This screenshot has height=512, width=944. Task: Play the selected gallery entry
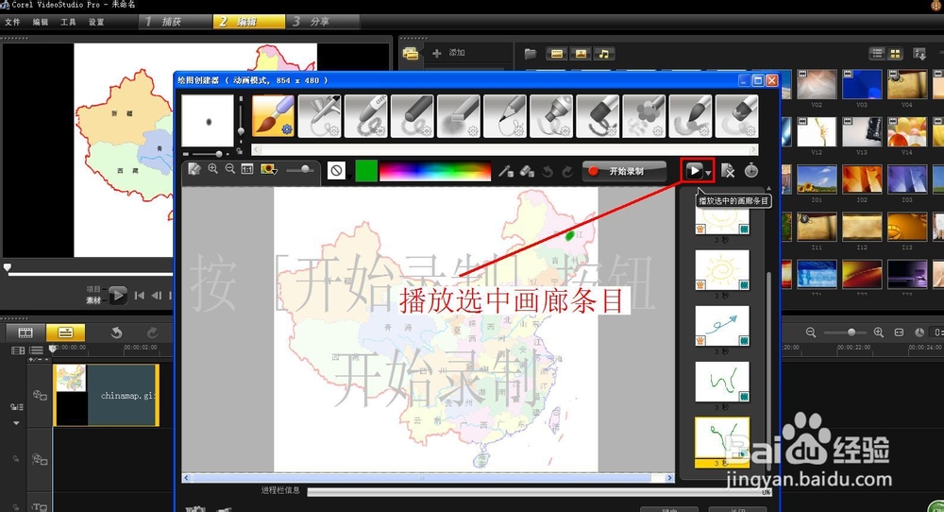pyautogui.click(x=694, y=171)
